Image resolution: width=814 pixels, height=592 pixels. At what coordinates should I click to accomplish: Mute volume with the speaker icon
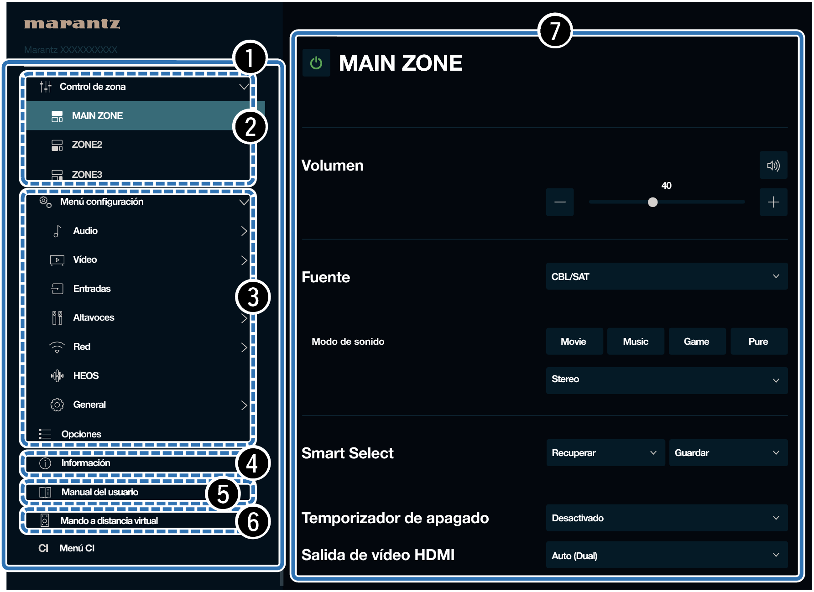click(x=773, y=165)
